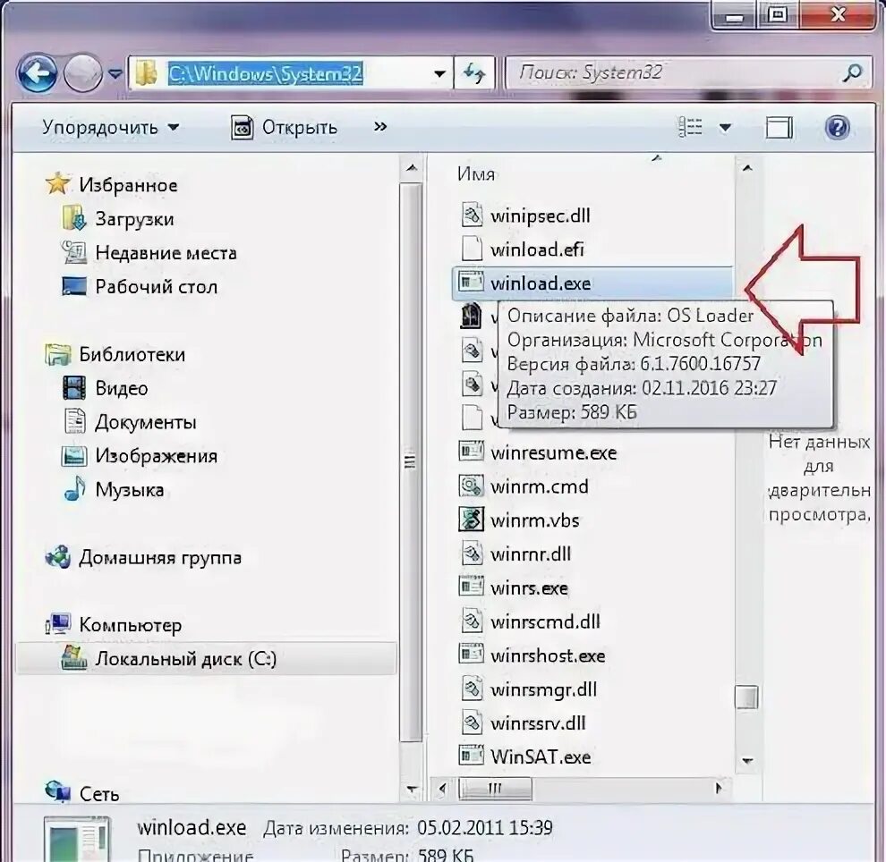This screenshot has width=886, height=862.
Task: Show more toolbar commands chevron
Action: (380, 126)
